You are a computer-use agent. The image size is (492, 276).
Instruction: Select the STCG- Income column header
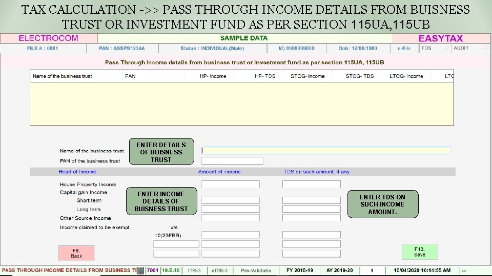pos(307,76)
